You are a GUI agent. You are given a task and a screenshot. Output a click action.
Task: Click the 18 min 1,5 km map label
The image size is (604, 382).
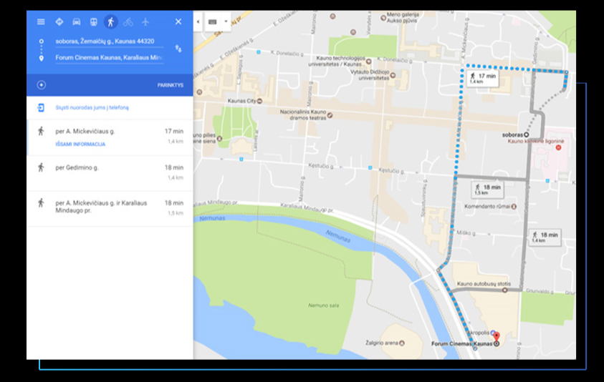pos(488,190)
